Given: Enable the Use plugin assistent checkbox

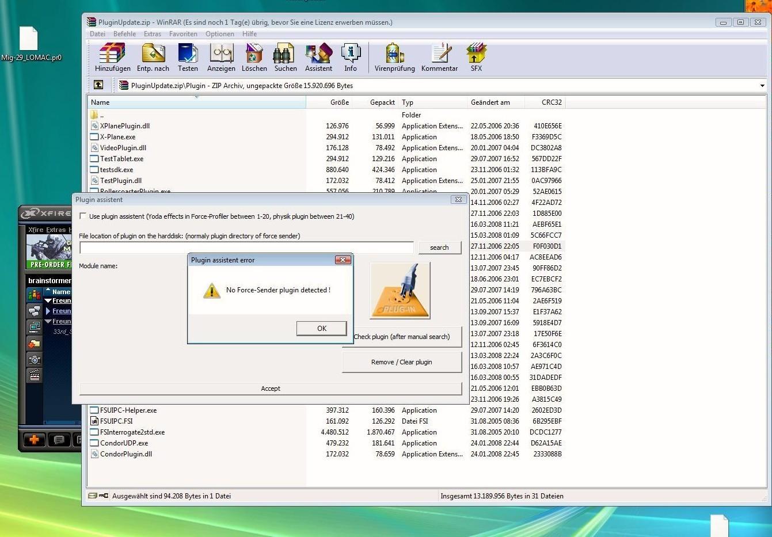Looking at the screenshot, I should (x=83, y=216).
